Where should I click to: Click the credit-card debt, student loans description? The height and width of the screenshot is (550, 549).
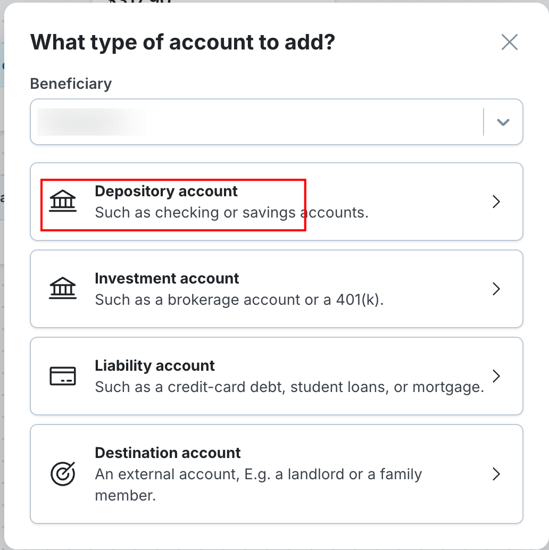click(x=289, y=387)
